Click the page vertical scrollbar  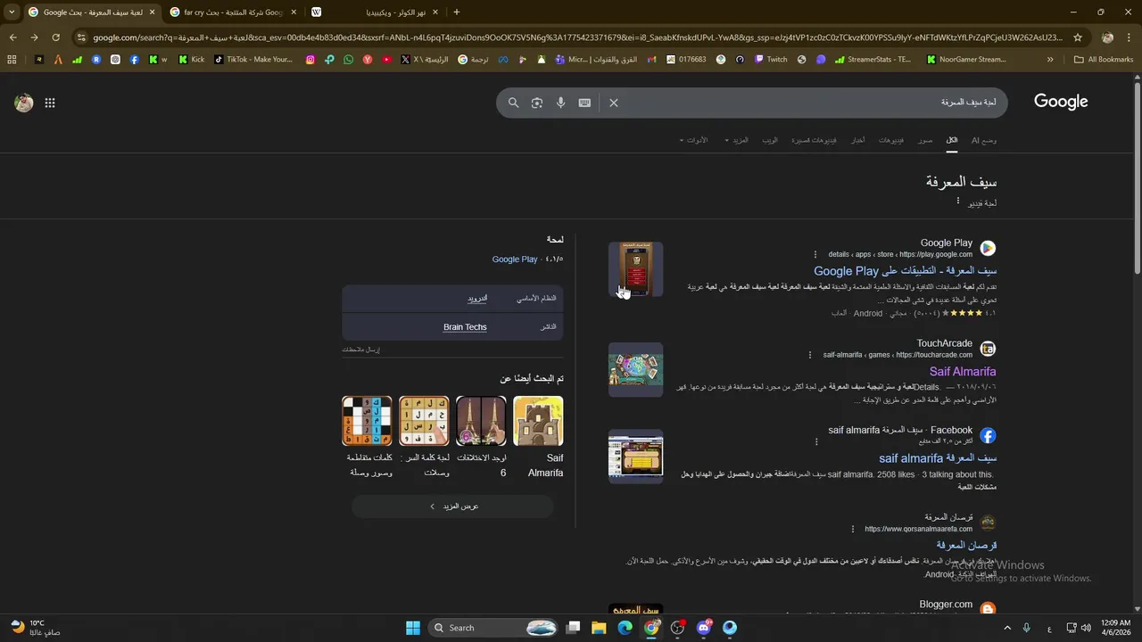pyautogui.click(x=1137, y=178)
